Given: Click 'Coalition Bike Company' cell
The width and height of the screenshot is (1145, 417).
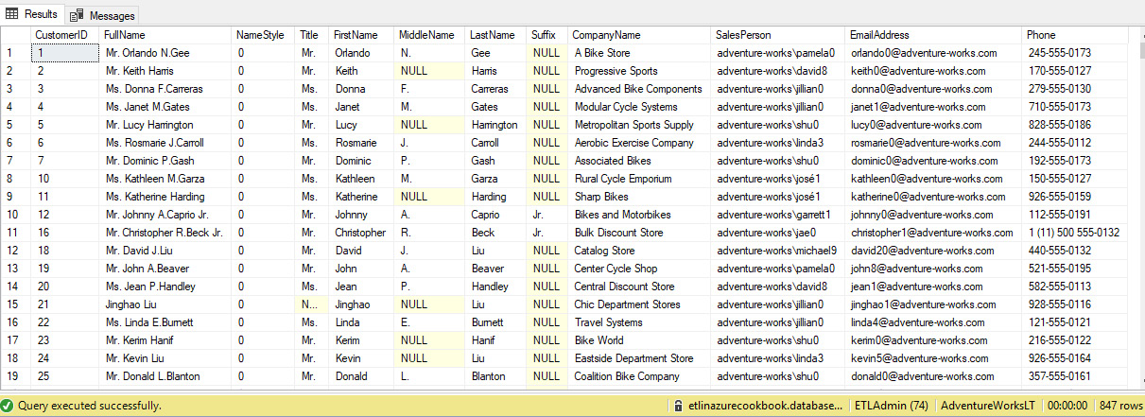Looking at the screenshot, I should pyautogui.click(x=639, y=376).
